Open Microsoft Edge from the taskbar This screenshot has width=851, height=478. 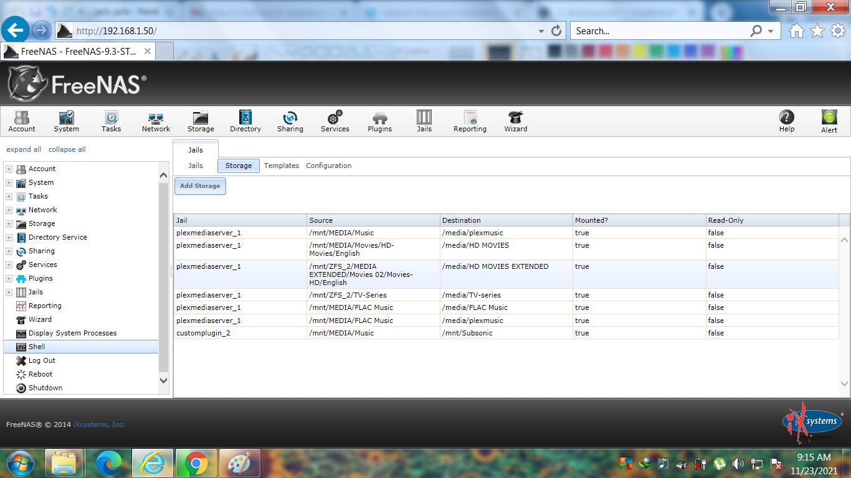[x=108, y=463]
